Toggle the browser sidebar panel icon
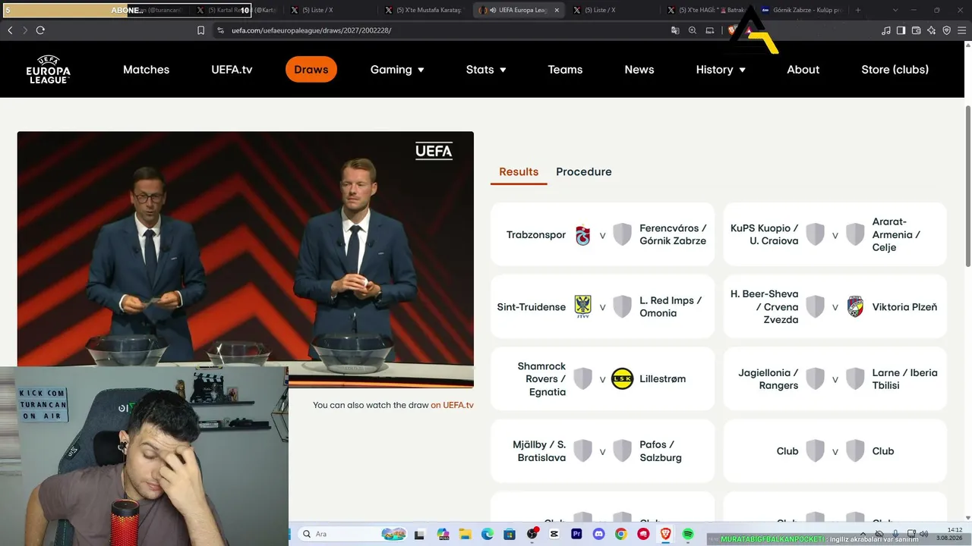This screenshot has width=972, height=546. coord(901,30)
